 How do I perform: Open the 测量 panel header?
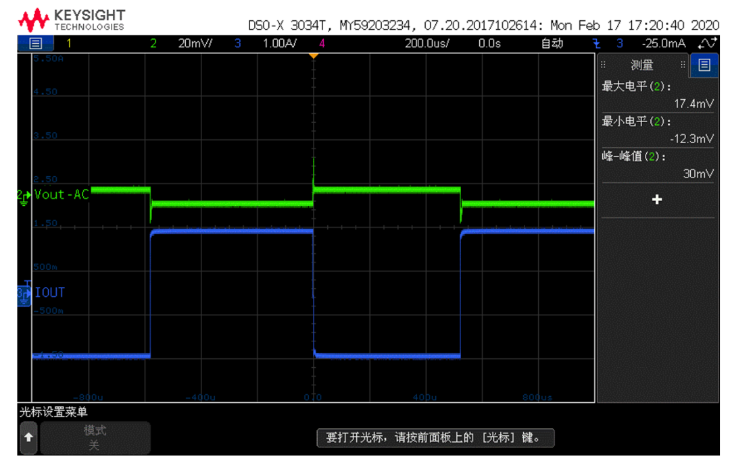click(642, 65)
